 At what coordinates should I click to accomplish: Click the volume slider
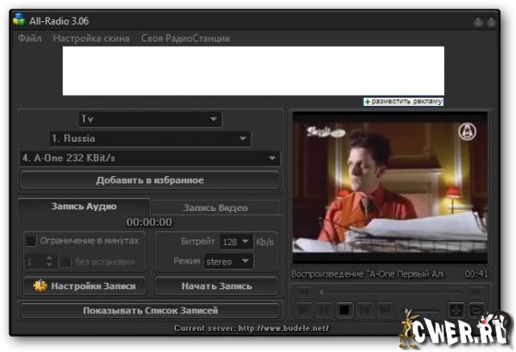coord(422,311)
